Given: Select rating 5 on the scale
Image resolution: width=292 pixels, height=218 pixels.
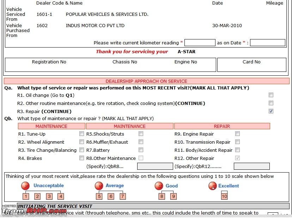Looking at the screenshot, I should tap(99, 197).
